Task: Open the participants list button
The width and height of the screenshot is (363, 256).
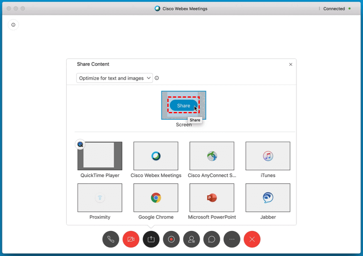Action: pos(192,239)
